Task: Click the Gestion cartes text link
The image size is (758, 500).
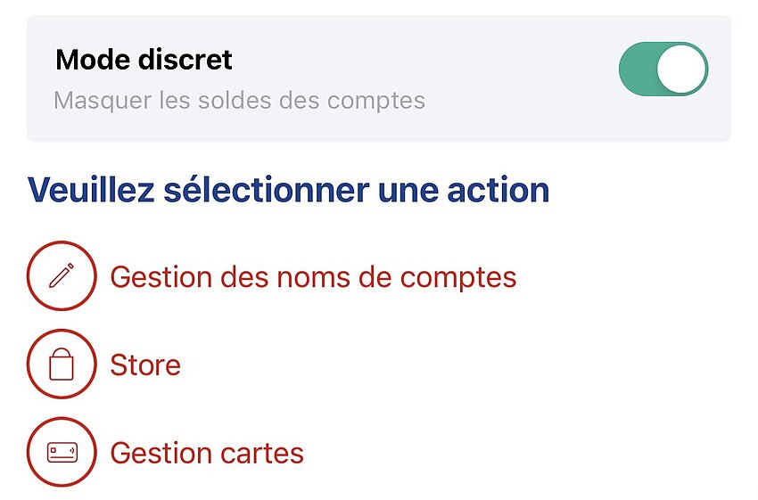Action: tap(207, 453)
